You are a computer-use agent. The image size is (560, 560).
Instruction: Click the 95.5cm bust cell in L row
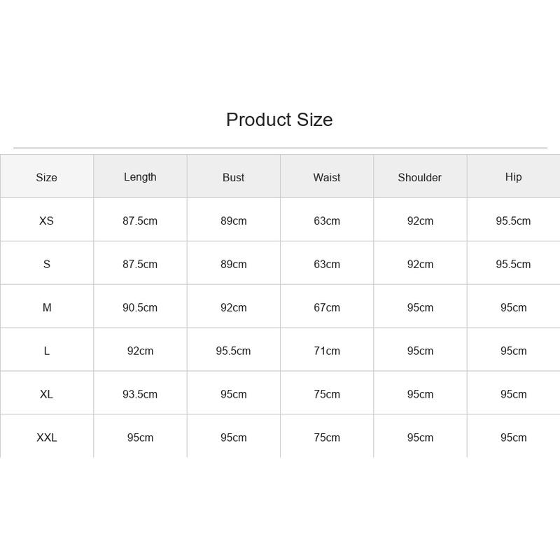[233, 351]
